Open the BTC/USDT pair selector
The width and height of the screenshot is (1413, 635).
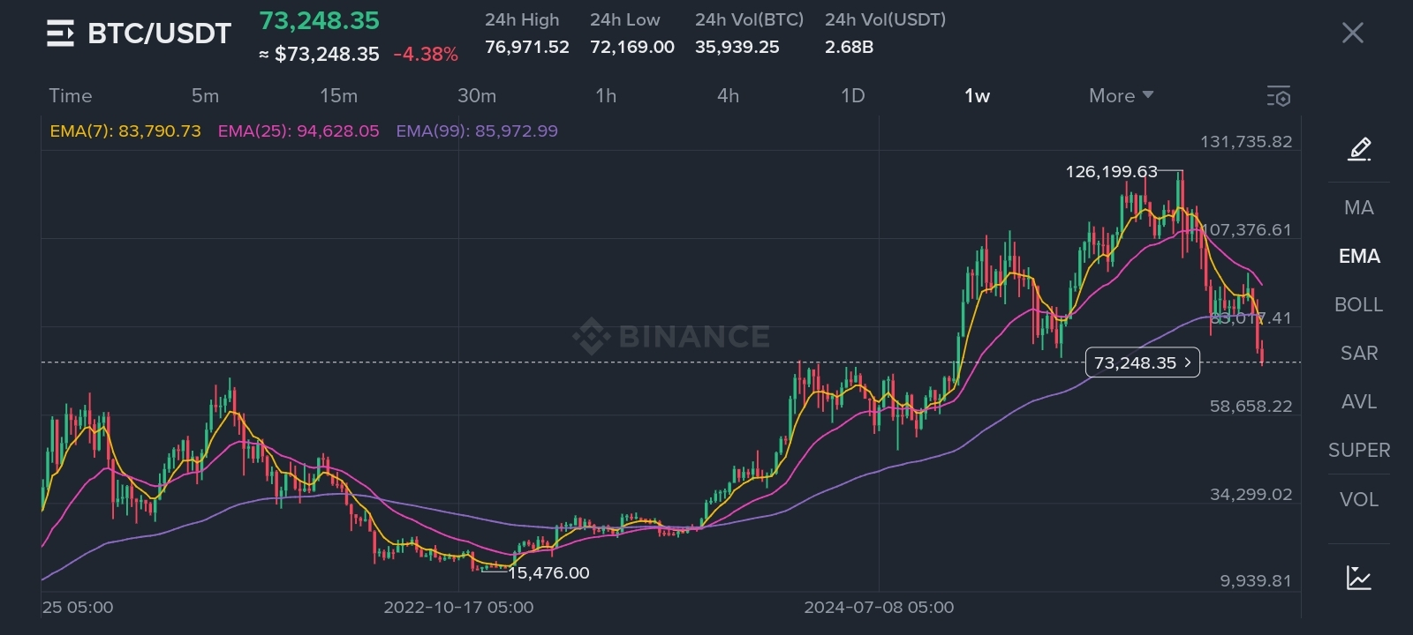[x=159, y=34]
